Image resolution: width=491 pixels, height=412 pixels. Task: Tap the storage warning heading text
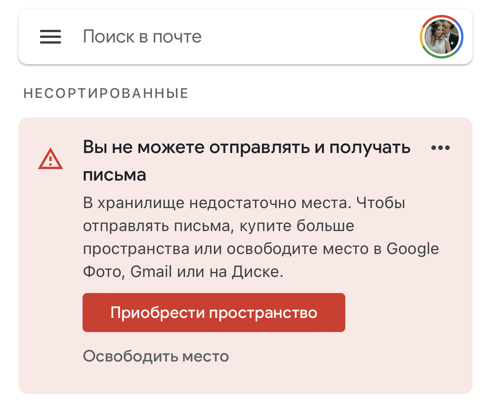click(x=247, y=161)
